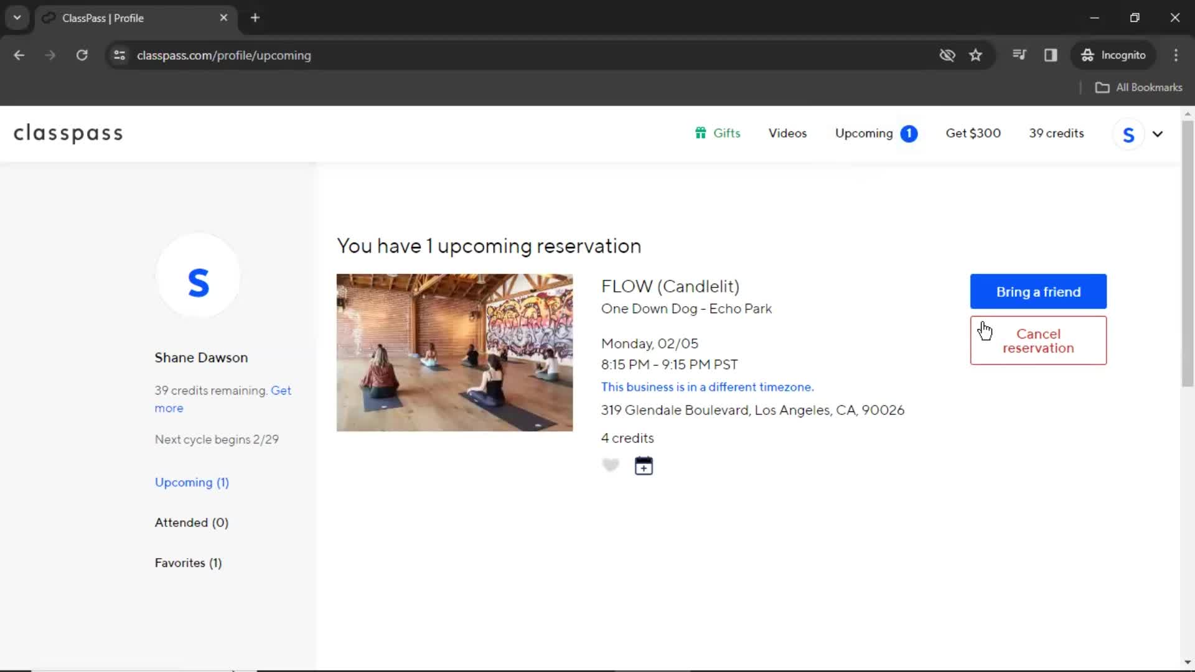1195x672 pixels.
Task: Click the Cancel reservation button
Action: pyautogui.click(x=1038, y=340)
